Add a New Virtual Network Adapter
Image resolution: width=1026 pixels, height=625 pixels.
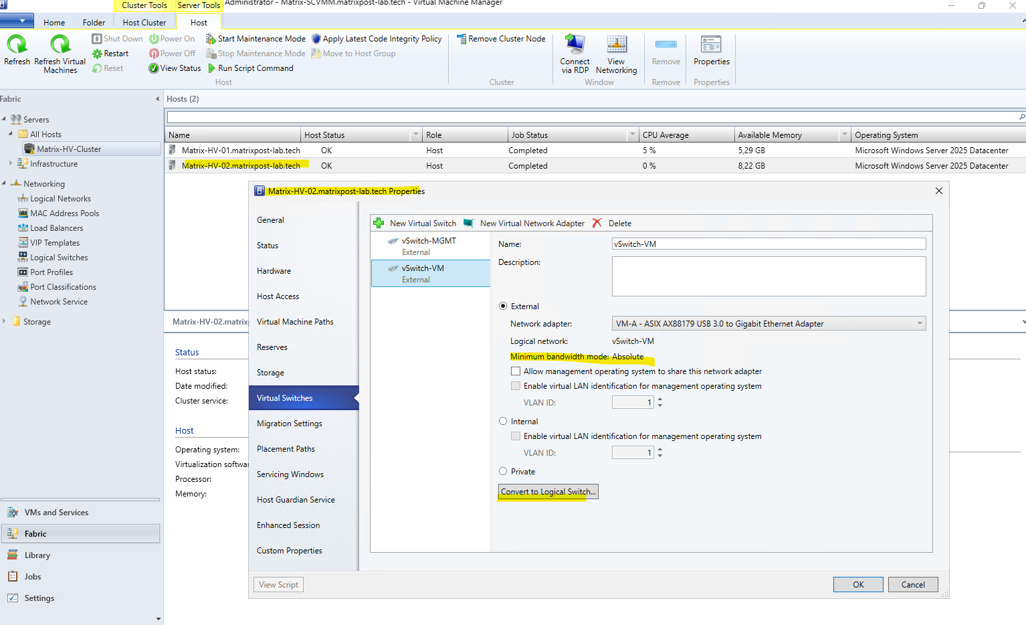(x=524, y=224)
